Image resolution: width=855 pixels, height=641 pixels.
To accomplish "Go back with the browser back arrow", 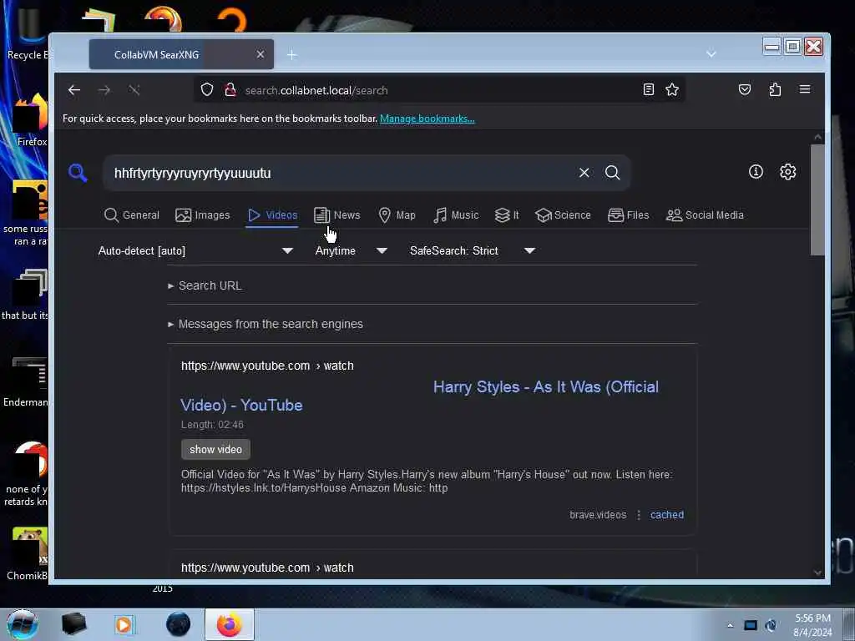I will (74, 90).
